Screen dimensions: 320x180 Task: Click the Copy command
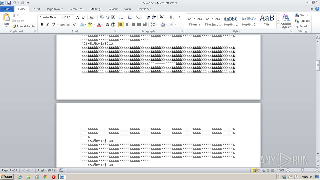[x=18, y=21]
